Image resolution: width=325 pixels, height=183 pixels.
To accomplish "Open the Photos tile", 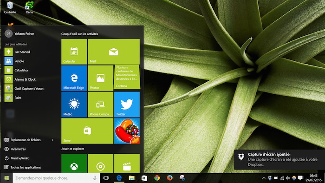I will tap(100, 78).
